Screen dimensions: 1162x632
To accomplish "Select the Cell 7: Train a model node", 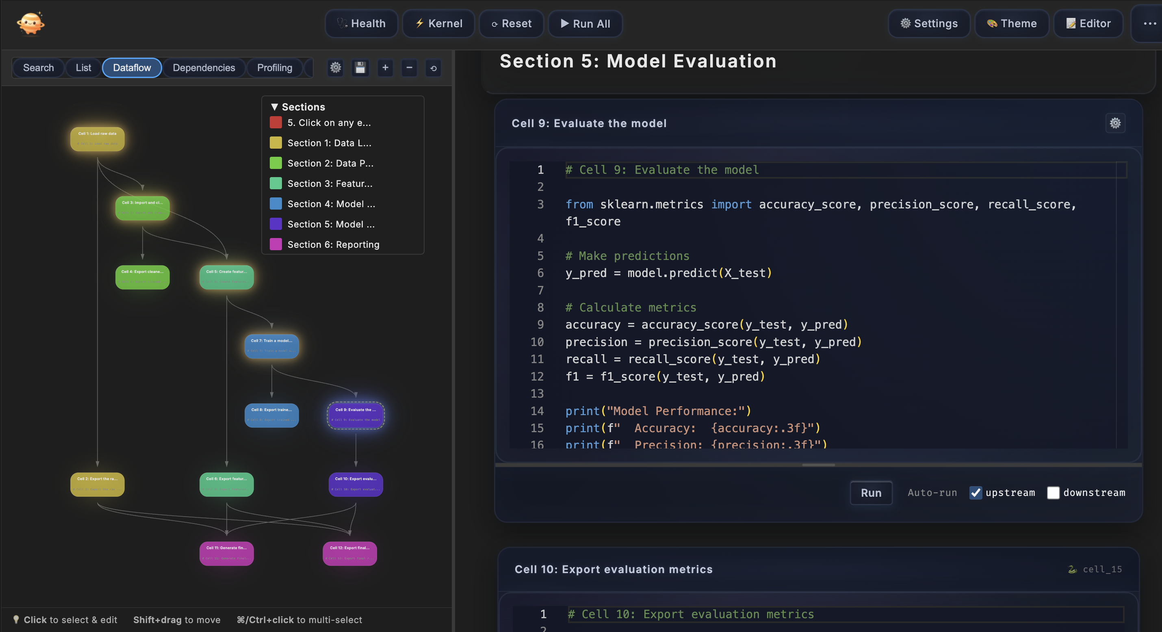I will point(271,346).
